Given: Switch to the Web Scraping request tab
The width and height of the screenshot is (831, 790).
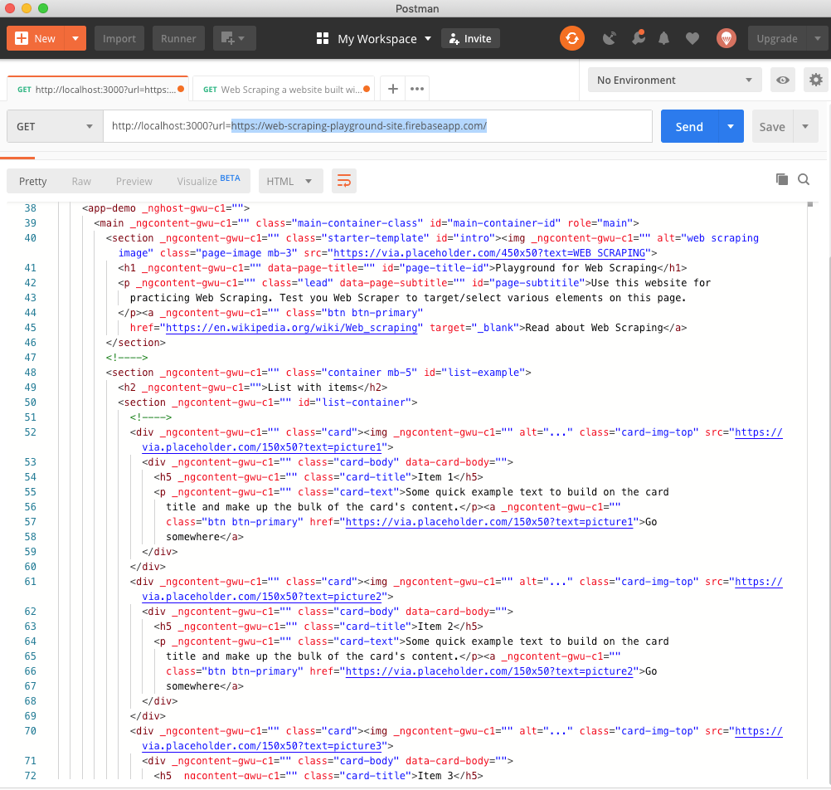Looking at the screenshot, I should point(282,88).
